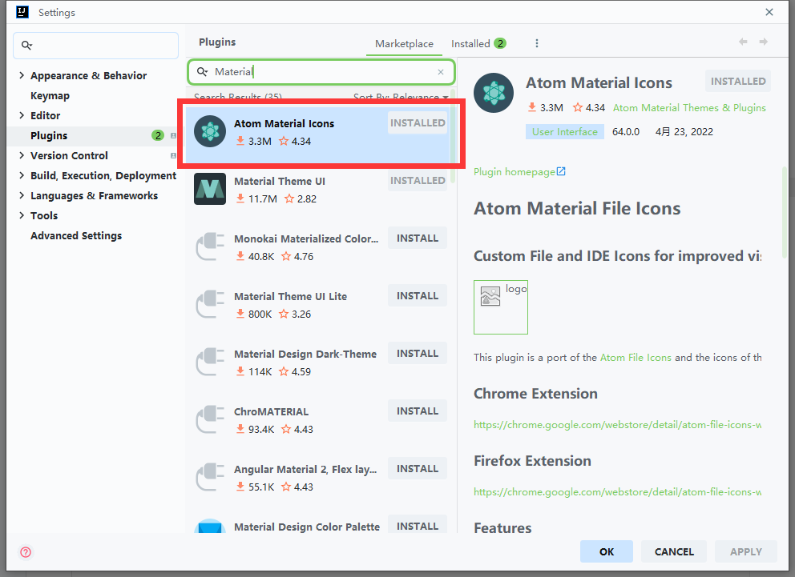Install Material Theme UI Lite plugin
Image resolution: width=795 pixels, height=577 pixels.
point(418,295)
